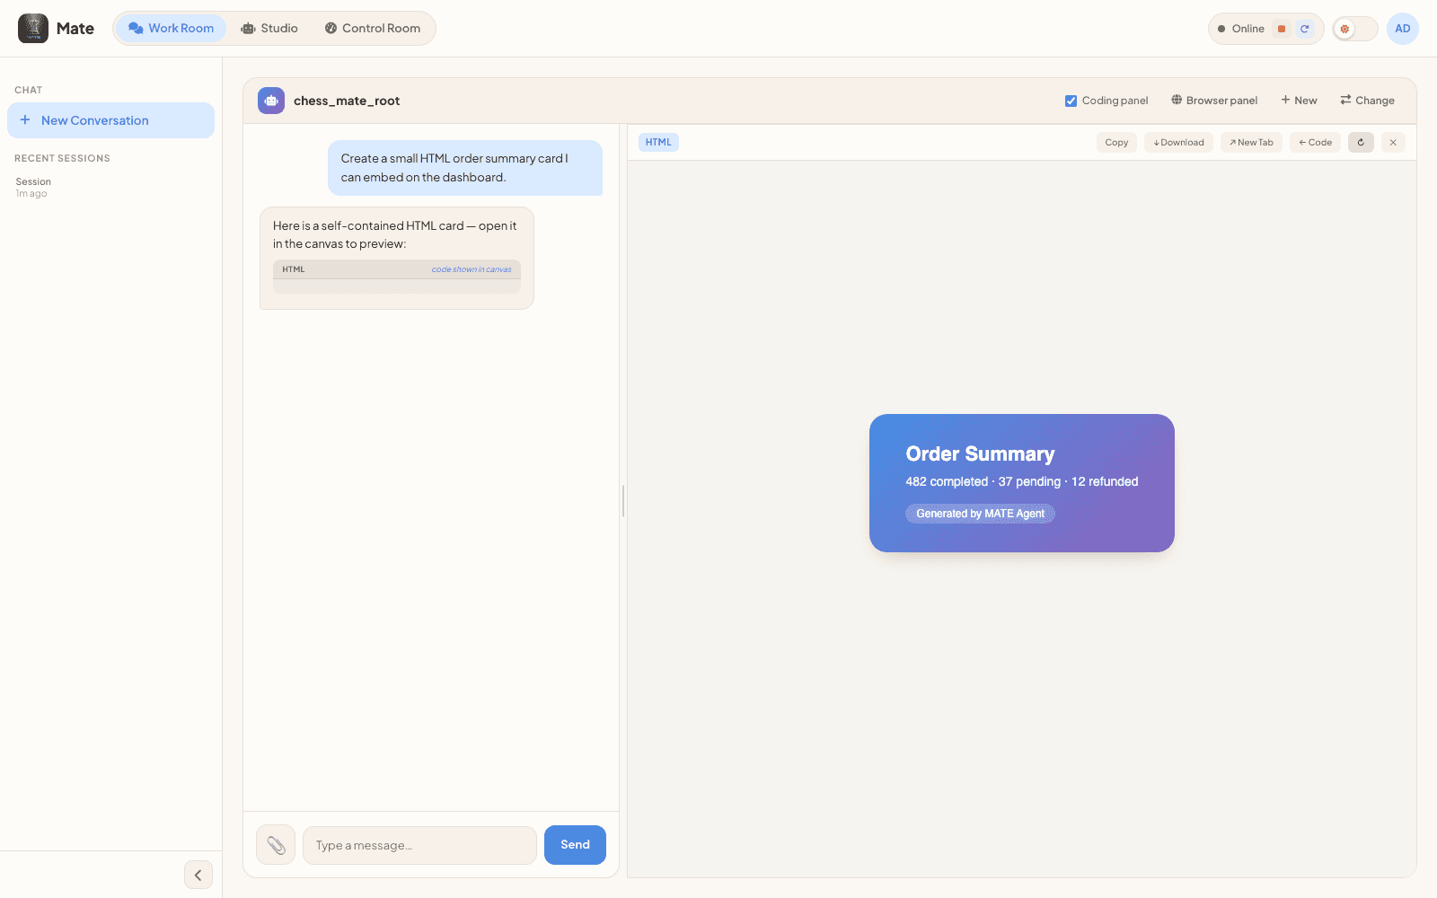Refresh the canvas preview

[1361, 142]
